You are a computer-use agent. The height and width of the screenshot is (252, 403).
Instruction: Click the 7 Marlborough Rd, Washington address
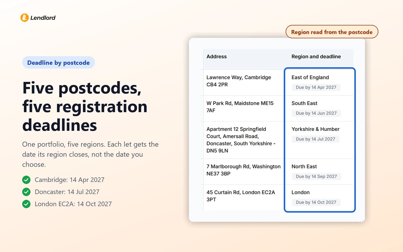(244, 170)
